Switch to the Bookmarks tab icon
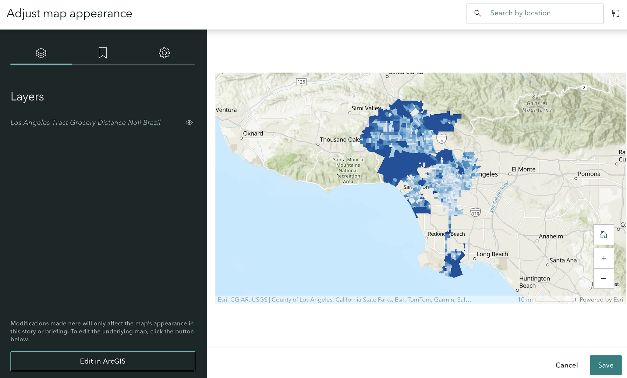Image resolution: width=627 pixels, height=378 pixels. click(103, 53)
